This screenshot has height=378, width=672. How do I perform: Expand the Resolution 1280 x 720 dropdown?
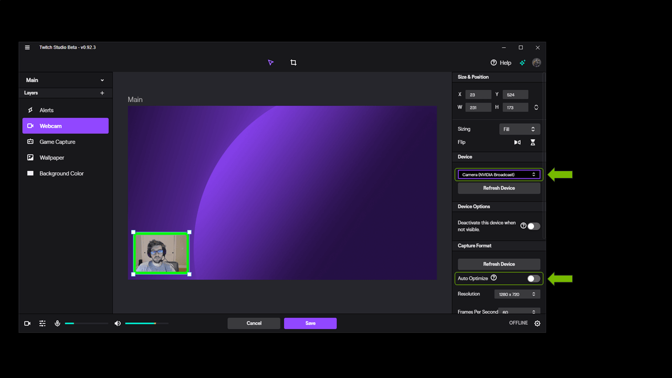point(517,295)
